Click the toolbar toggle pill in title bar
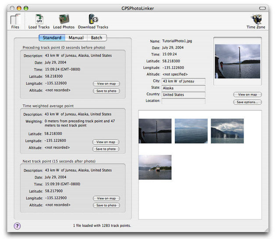 [263, 8]
